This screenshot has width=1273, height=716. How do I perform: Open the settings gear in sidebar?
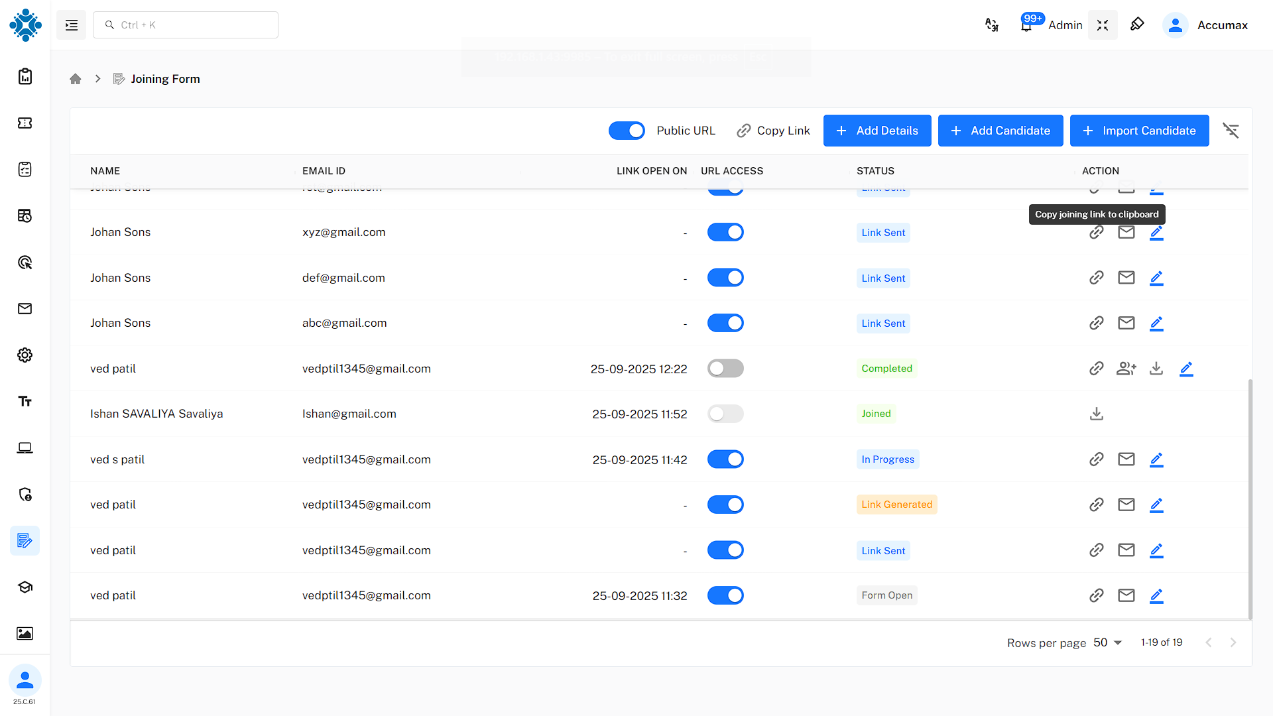(x=25, y=355)
